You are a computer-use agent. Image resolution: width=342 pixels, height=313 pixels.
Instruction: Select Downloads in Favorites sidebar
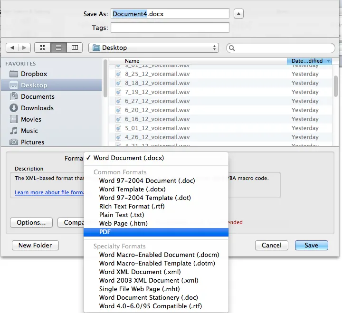click(51, 108)
